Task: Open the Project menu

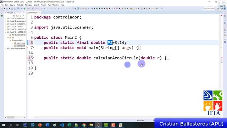Action: [x=43, y=5]
